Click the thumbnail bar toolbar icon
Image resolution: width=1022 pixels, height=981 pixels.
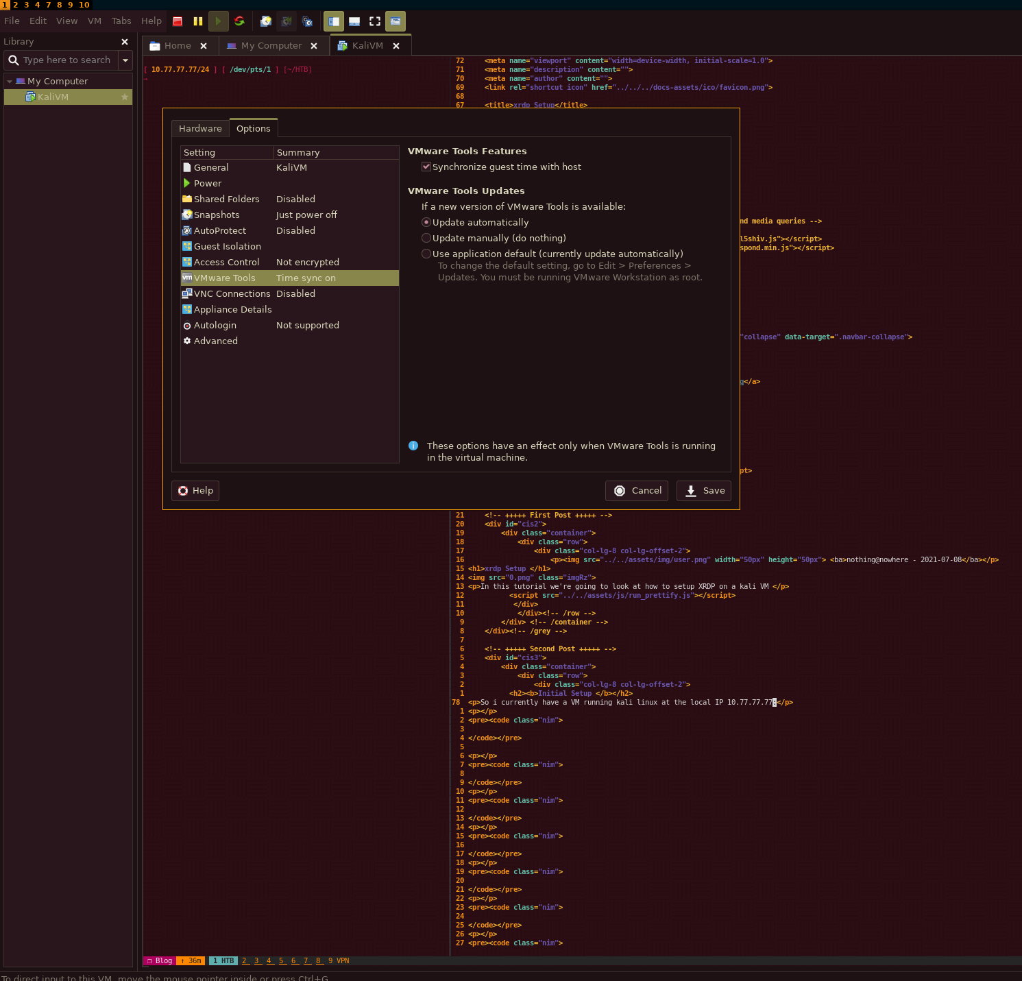[354, 21]
